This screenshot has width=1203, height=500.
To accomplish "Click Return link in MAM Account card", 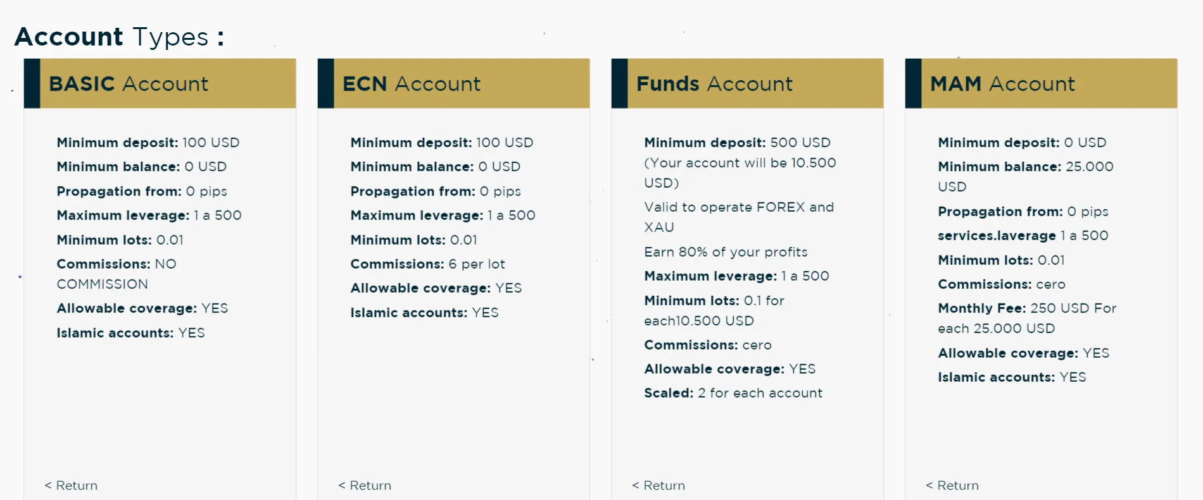I will pos(952,485).
